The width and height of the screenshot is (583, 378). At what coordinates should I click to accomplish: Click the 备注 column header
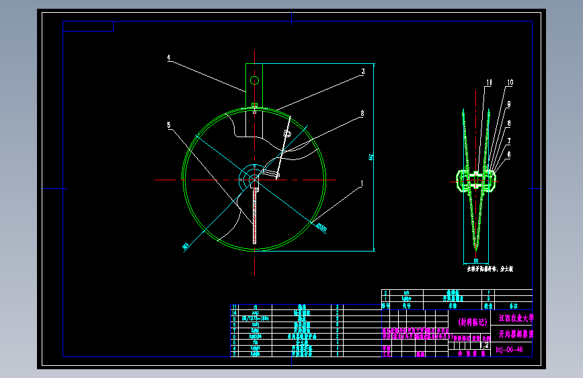coord(514,306)
